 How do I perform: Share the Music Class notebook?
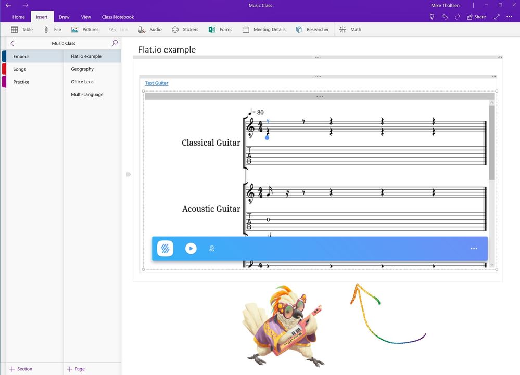point(476,17)
